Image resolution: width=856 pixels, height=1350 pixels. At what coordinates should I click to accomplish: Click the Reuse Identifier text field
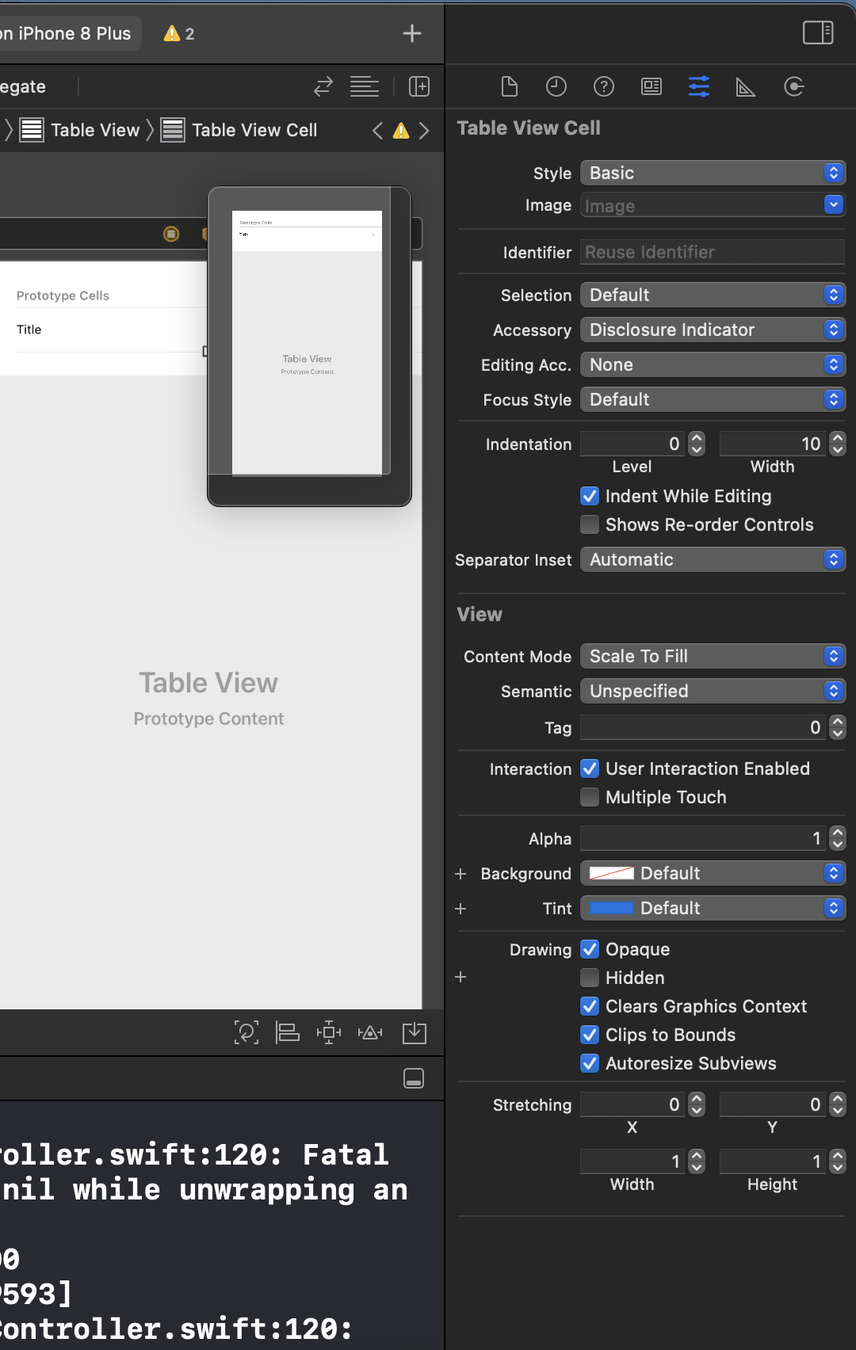pyautogui.click(x=713, y=252)
